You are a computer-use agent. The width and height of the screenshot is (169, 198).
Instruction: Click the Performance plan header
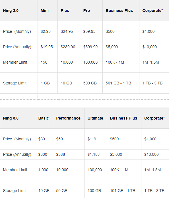(x=69, y=118)
